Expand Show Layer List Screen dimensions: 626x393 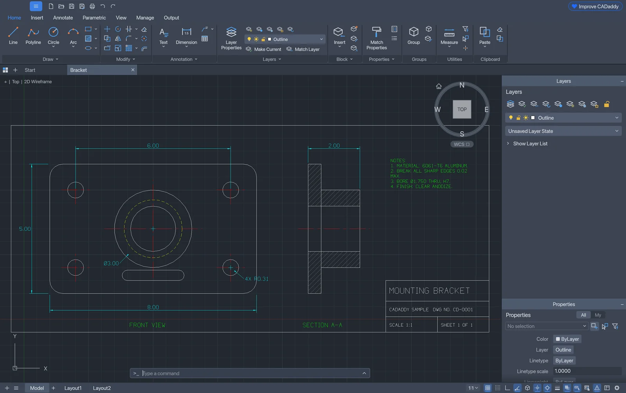[527, 144]
